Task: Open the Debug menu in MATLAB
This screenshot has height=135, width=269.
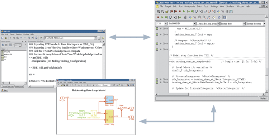Action: point(12,34)
